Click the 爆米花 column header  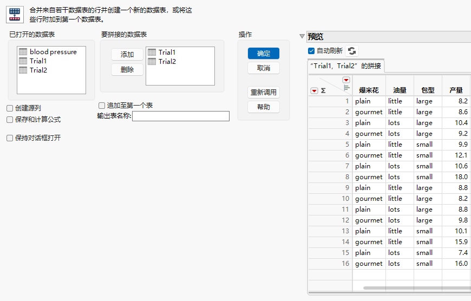tap(369, 90)
